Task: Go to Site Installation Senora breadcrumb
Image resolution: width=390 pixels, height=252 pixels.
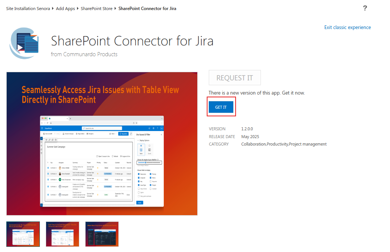Action: 28,9
